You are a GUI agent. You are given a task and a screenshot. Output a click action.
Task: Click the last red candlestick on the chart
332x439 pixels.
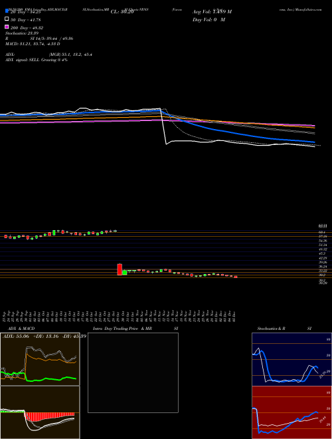(x=236, y=277)
